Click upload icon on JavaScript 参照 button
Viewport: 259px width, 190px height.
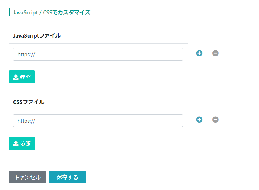[x=16, y=77]
